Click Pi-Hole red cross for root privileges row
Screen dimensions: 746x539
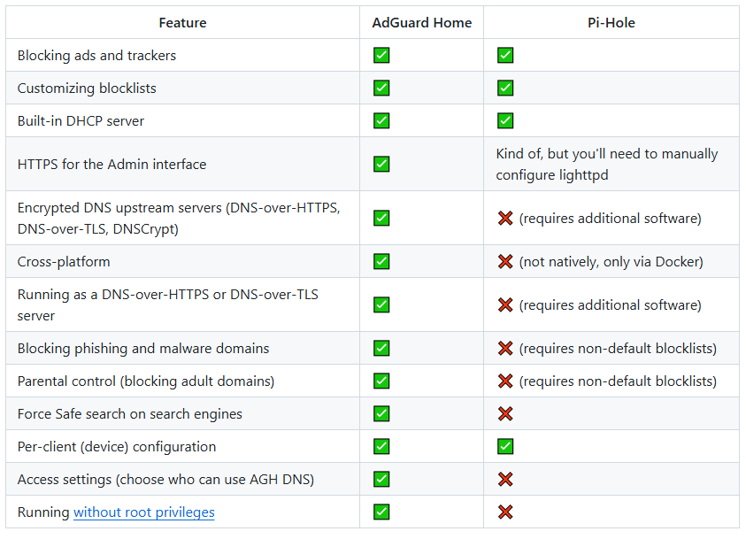(x=505, y=512)
